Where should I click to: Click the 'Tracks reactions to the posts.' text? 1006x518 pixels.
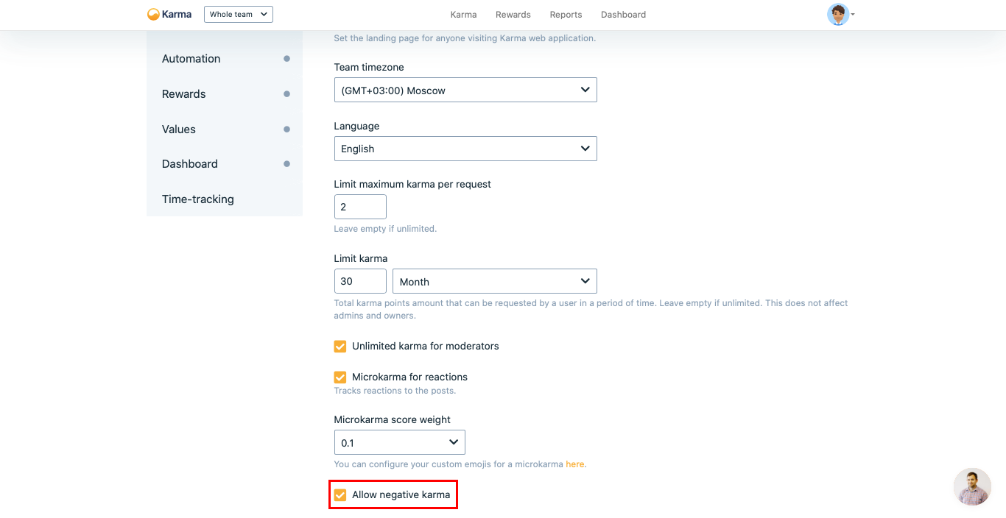(395, 391)
